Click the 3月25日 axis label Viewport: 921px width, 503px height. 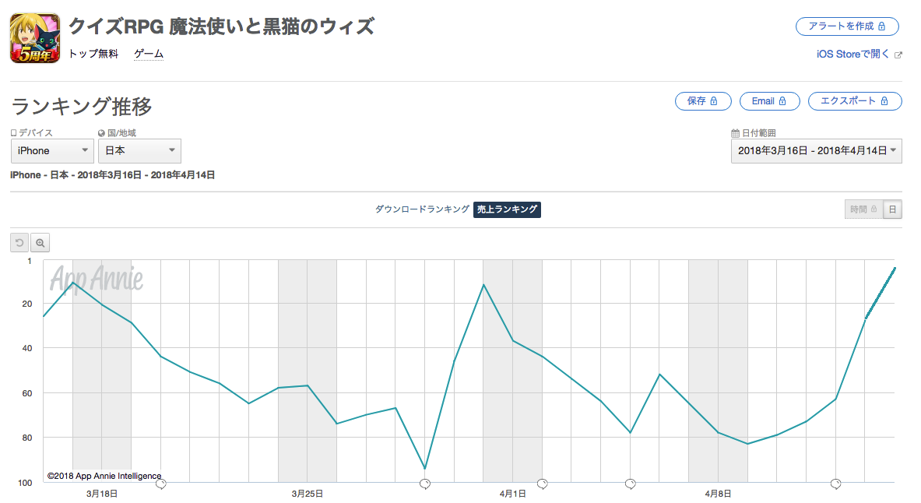tap(308, 494)
